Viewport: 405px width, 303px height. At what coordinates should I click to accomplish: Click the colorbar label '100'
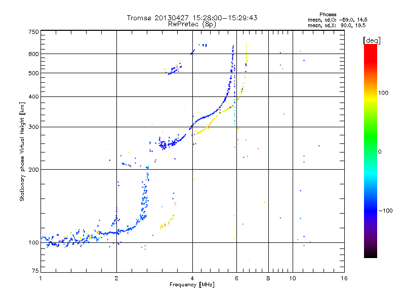(383, 93)
